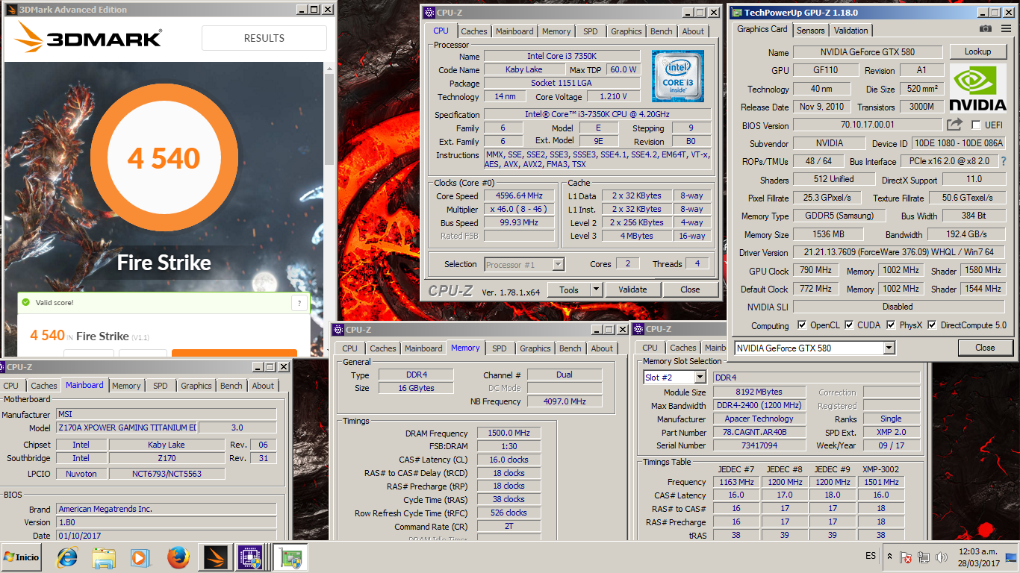Click the GPU-Z camera screenshot icon
Viewport: 1020px width, 573px height.
[x=986, y=29]
